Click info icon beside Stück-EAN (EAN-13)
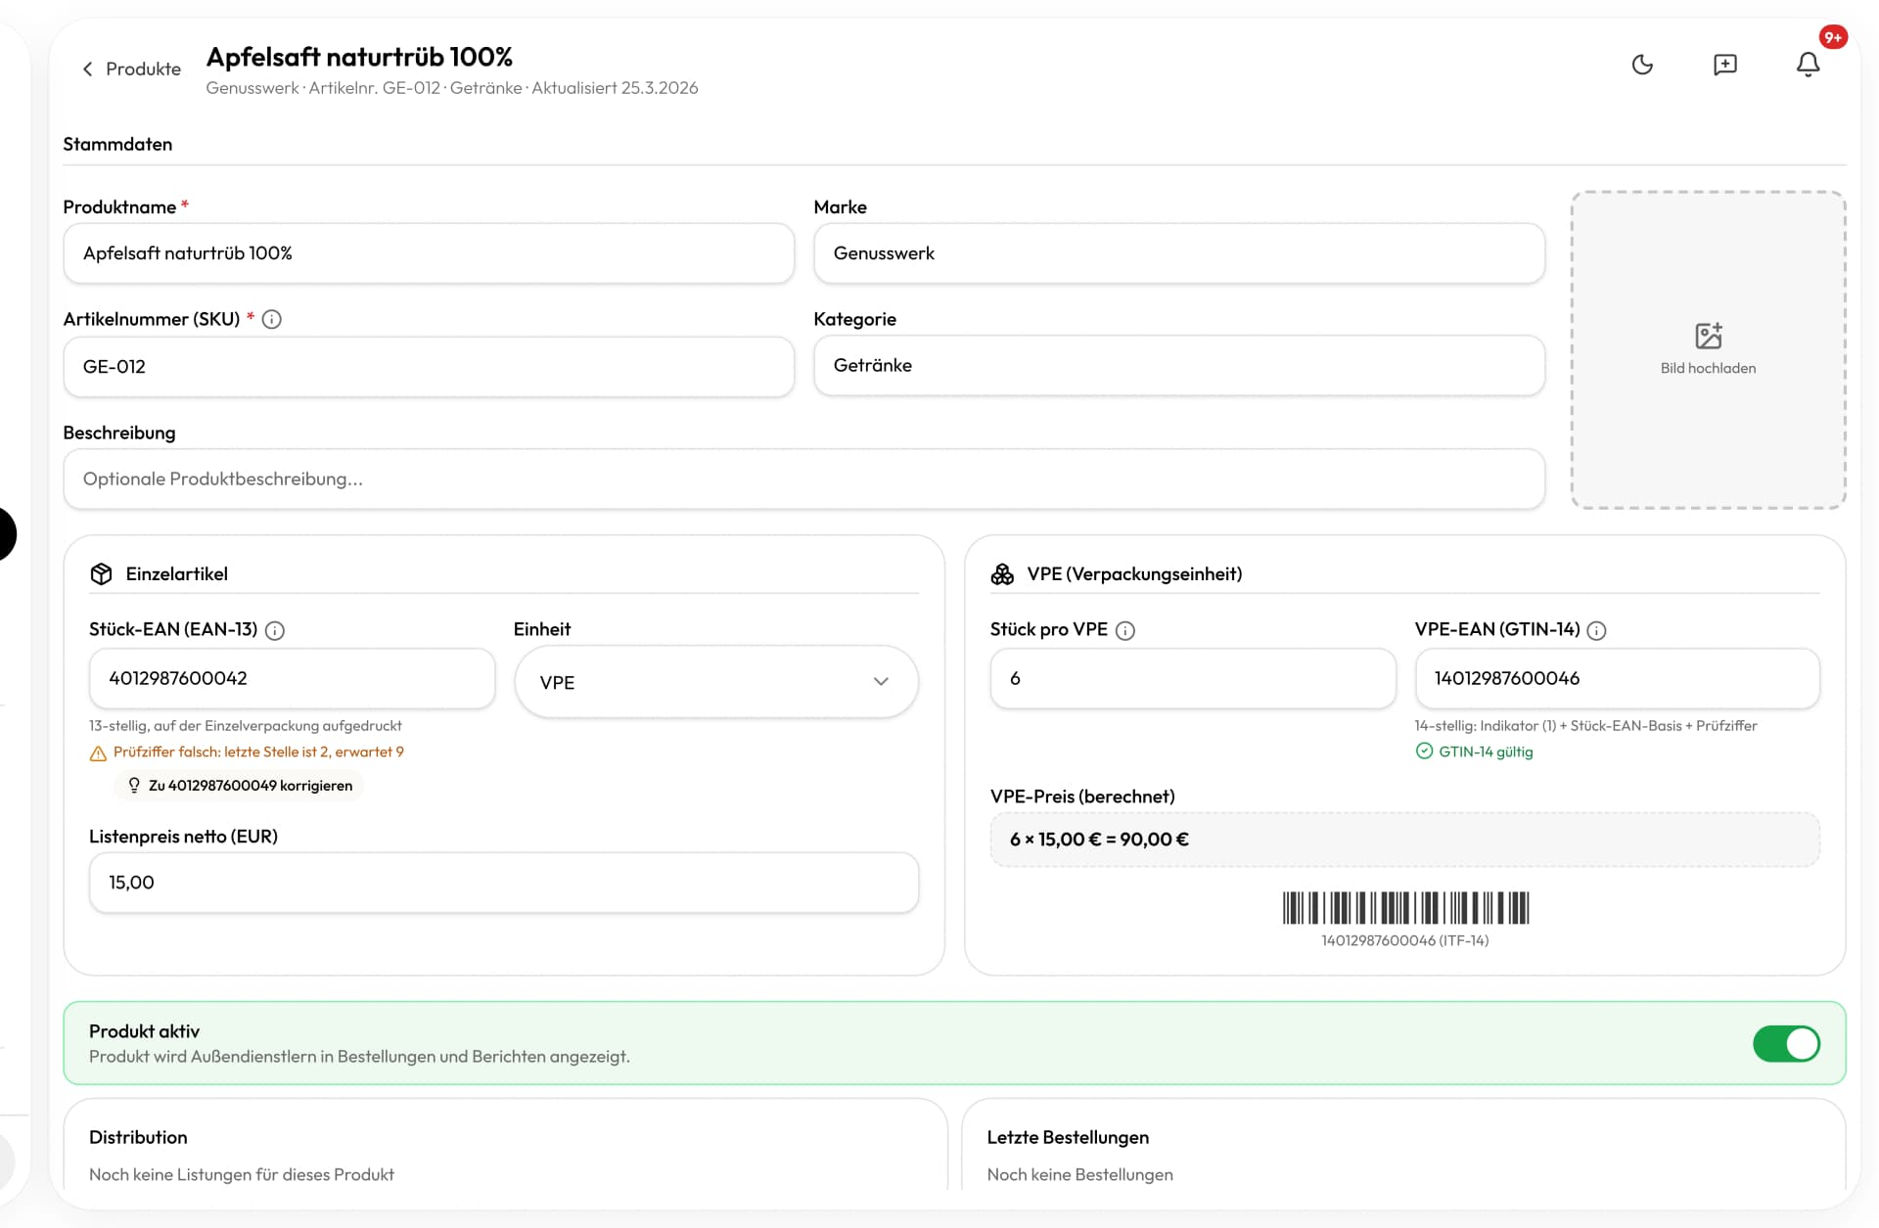The width and height of the screenshot is (1879, 1228). pyautogui.click(x=275, y=630)
